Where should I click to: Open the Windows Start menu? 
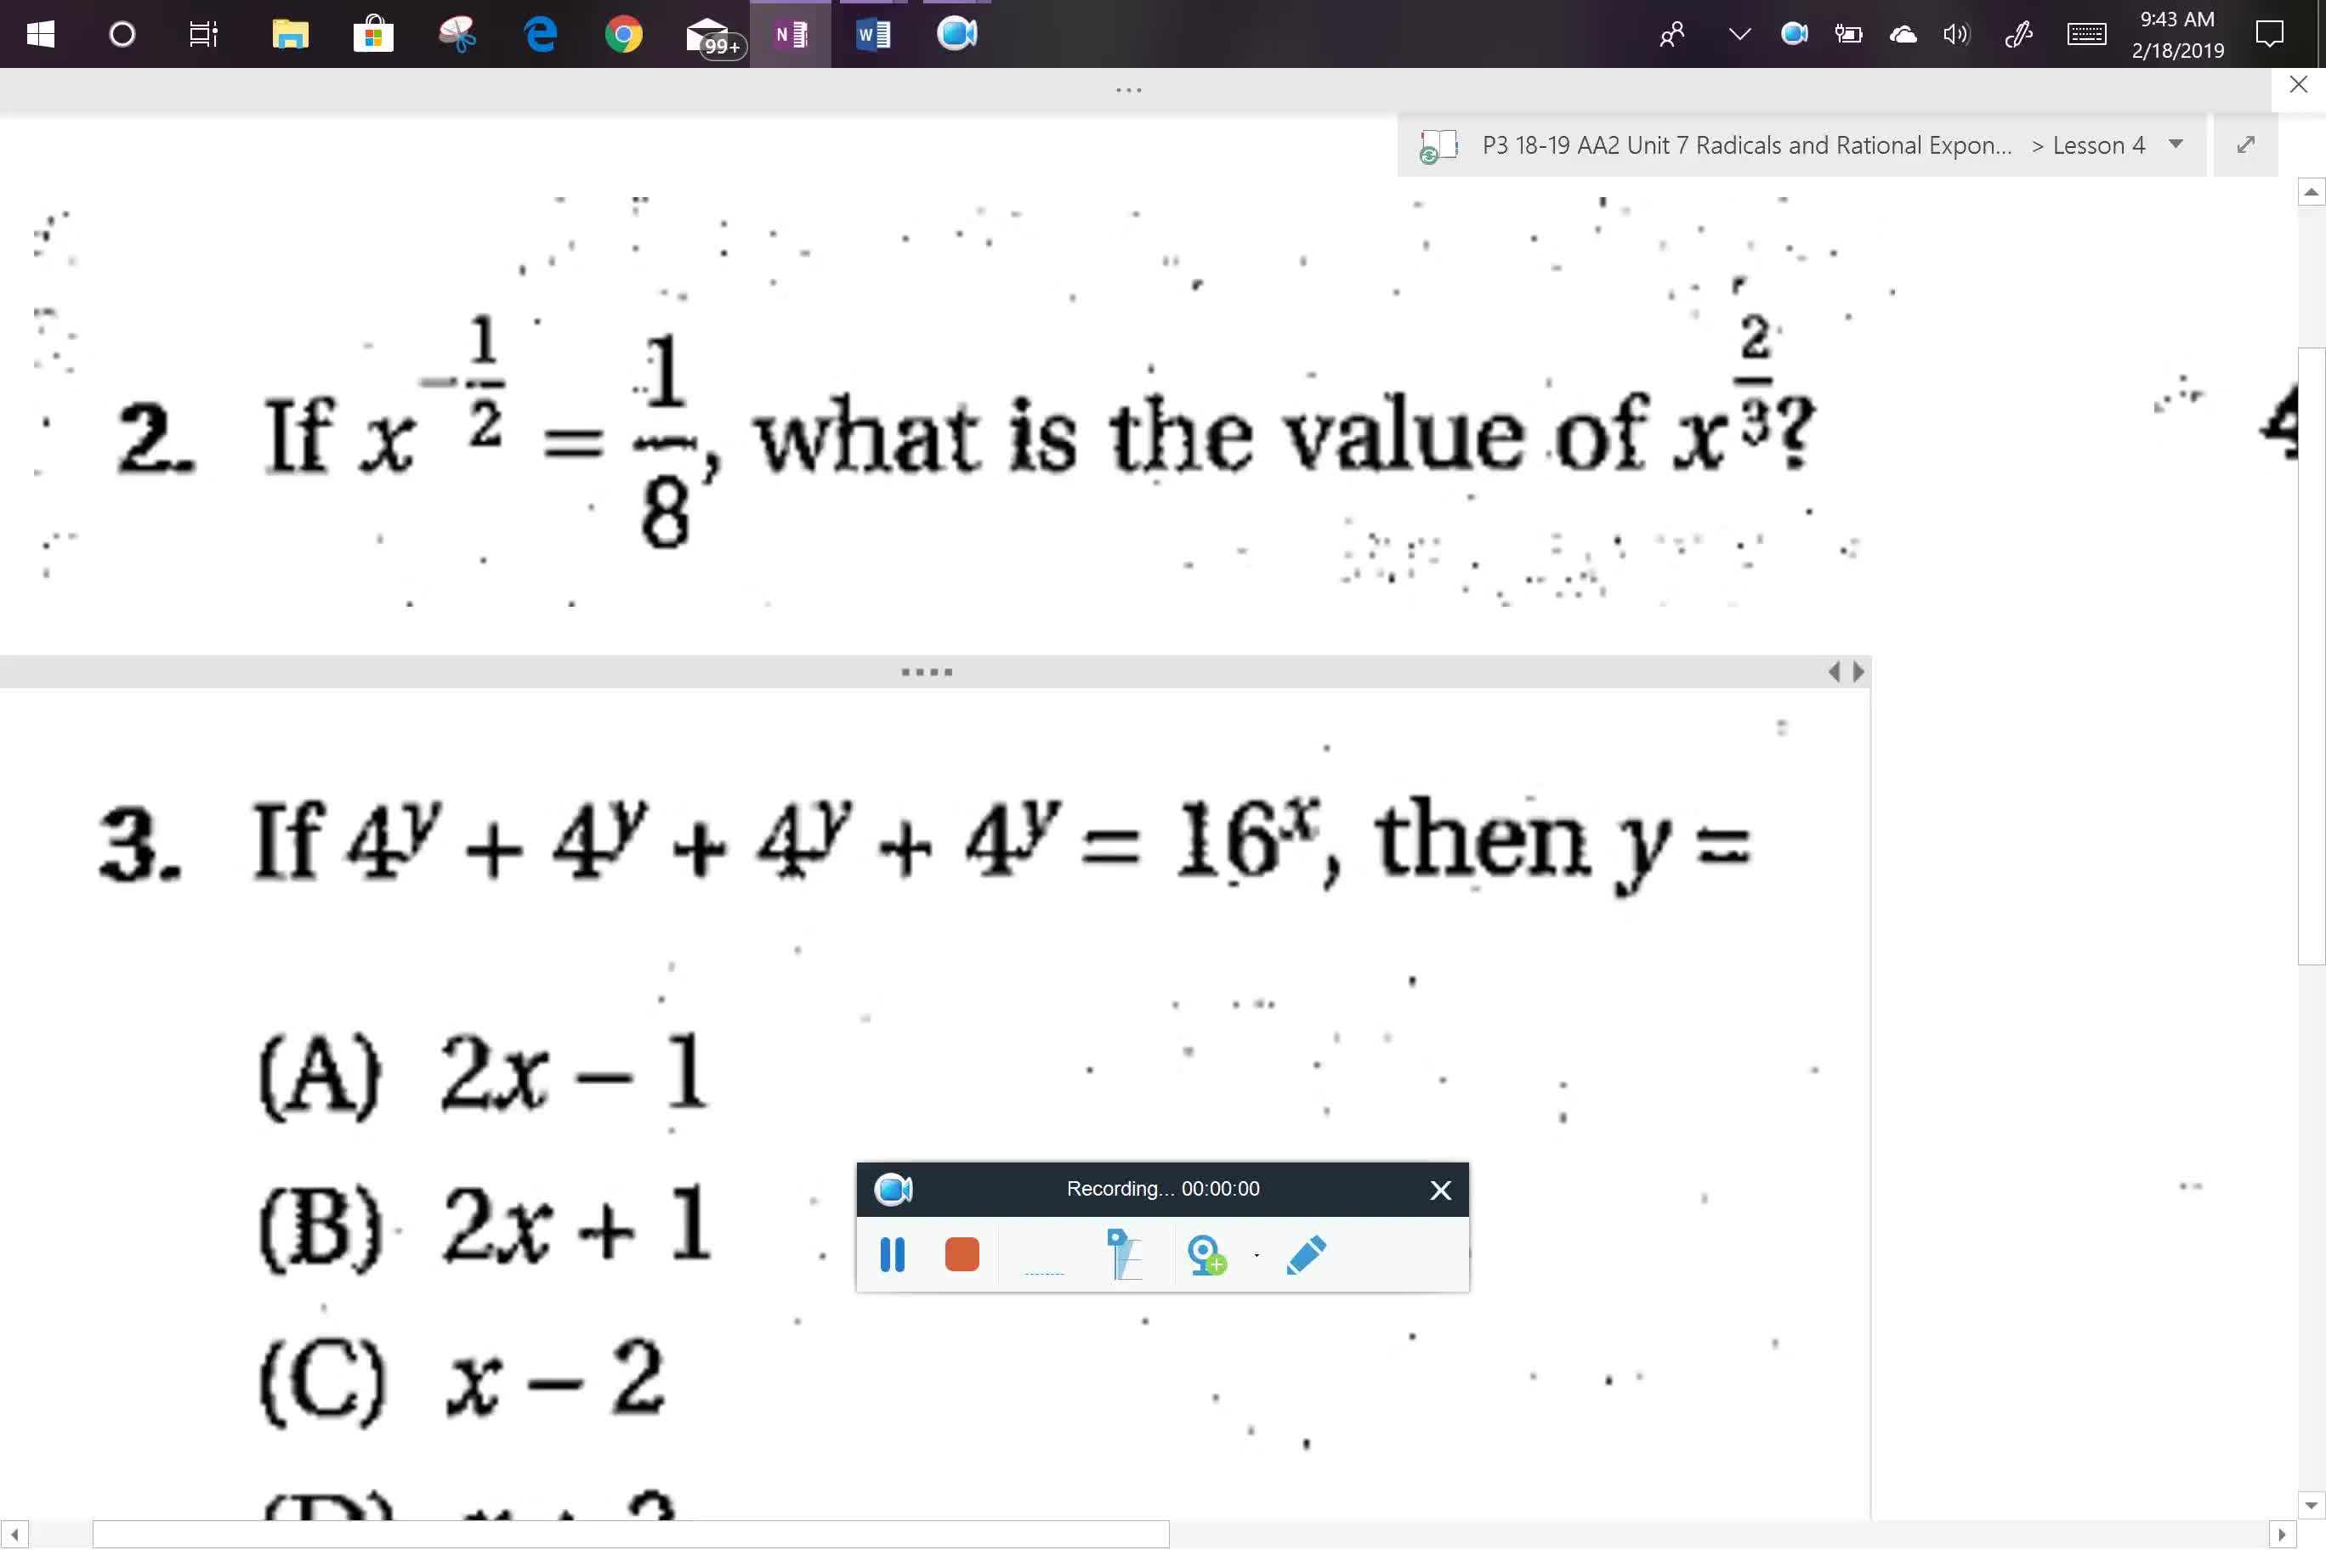click(41, 35)
